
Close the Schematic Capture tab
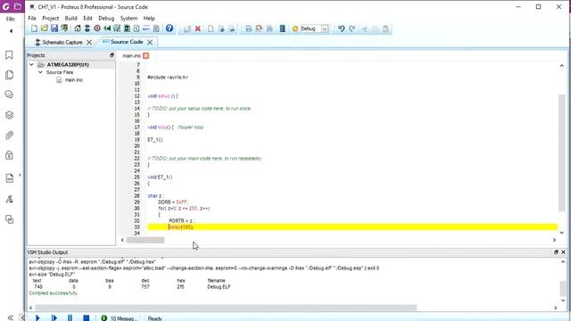click(x=89, y=42)
